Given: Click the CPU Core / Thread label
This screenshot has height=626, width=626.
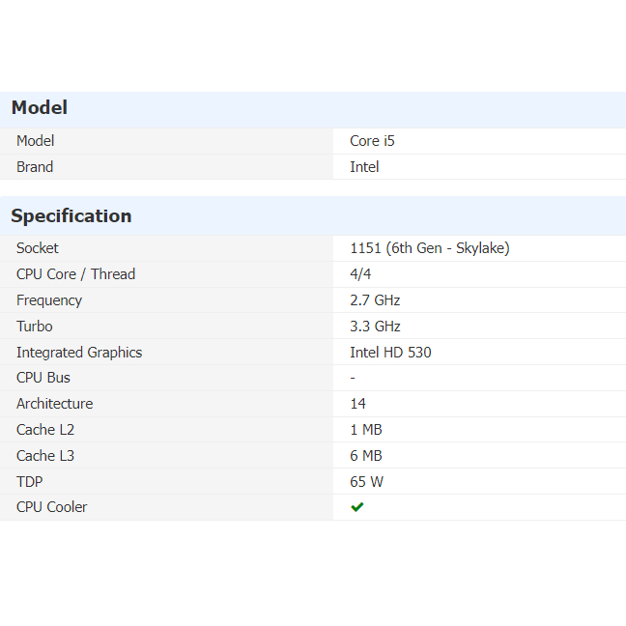Looking at the screenshot, I should pos(75,274).
